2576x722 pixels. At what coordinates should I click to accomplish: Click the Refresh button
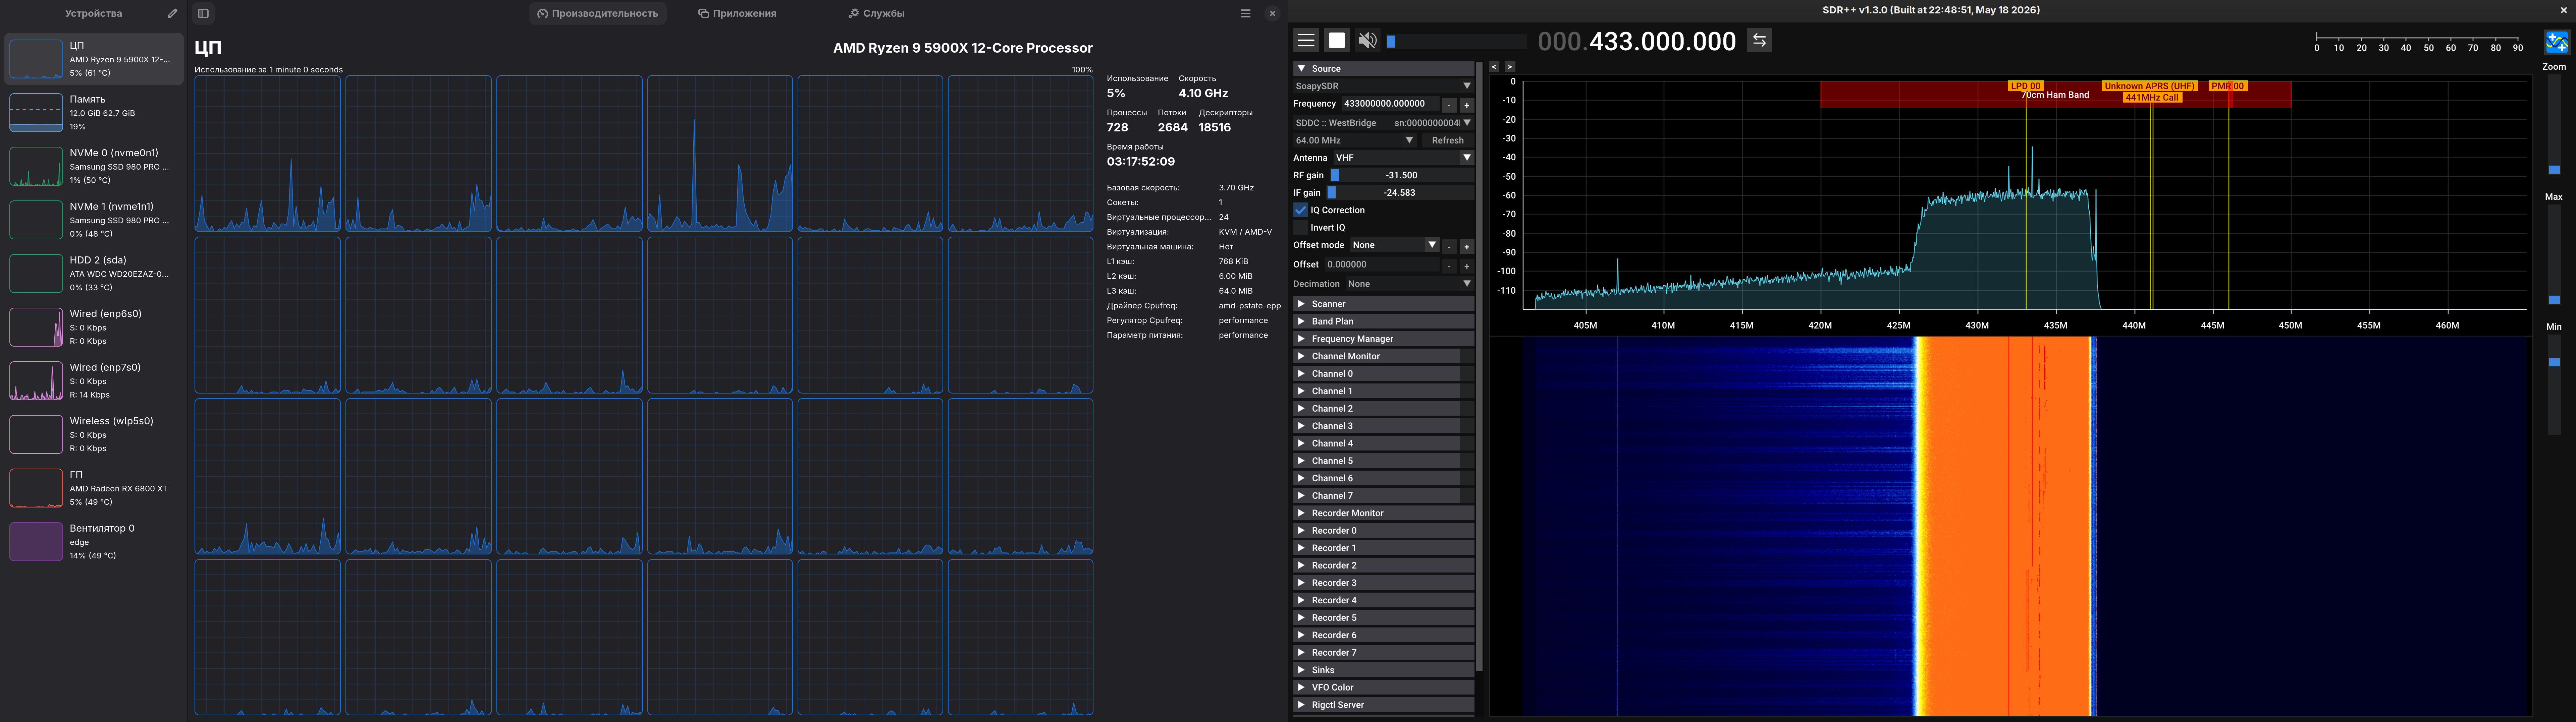click(1447, 140)
